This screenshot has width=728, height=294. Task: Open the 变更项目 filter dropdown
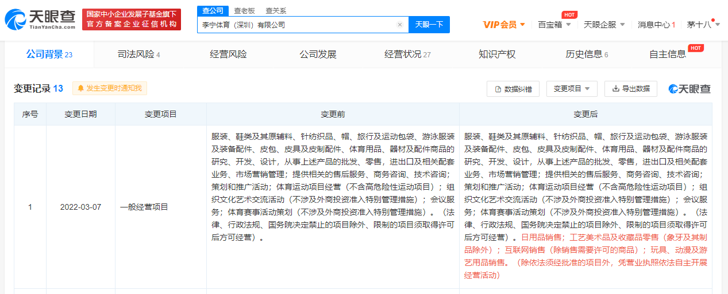point(572,89)
